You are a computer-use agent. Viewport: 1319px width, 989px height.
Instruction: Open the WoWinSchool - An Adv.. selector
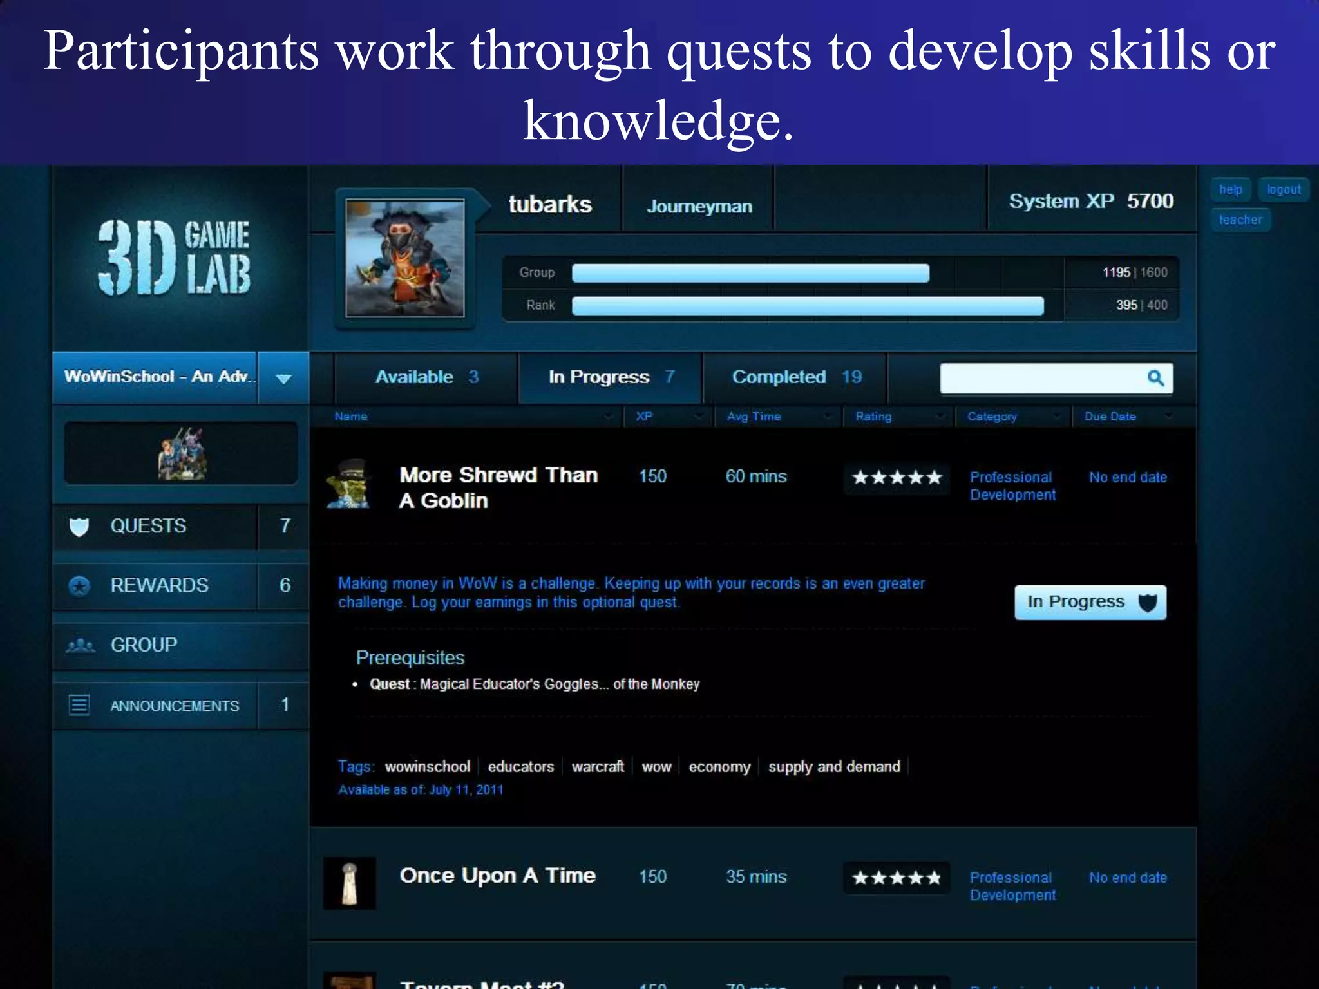(155, 377)
